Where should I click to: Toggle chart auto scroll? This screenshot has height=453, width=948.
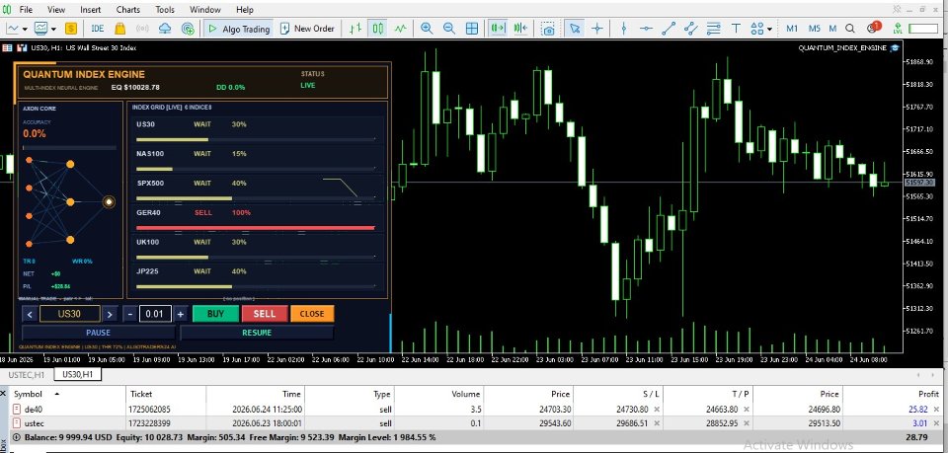pyautogui.click(x=498, y=28)
